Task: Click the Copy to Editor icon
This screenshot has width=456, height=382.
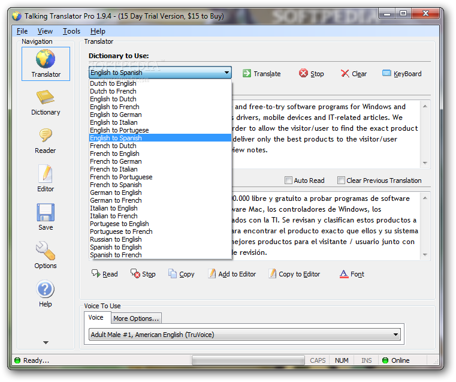Action: tap(273, 273)
